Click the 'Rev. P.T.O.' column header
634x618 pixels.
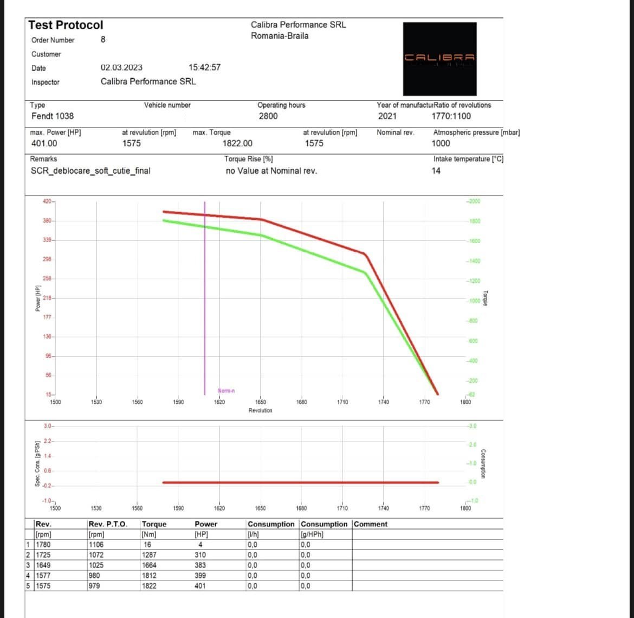(x=108, y=524)
